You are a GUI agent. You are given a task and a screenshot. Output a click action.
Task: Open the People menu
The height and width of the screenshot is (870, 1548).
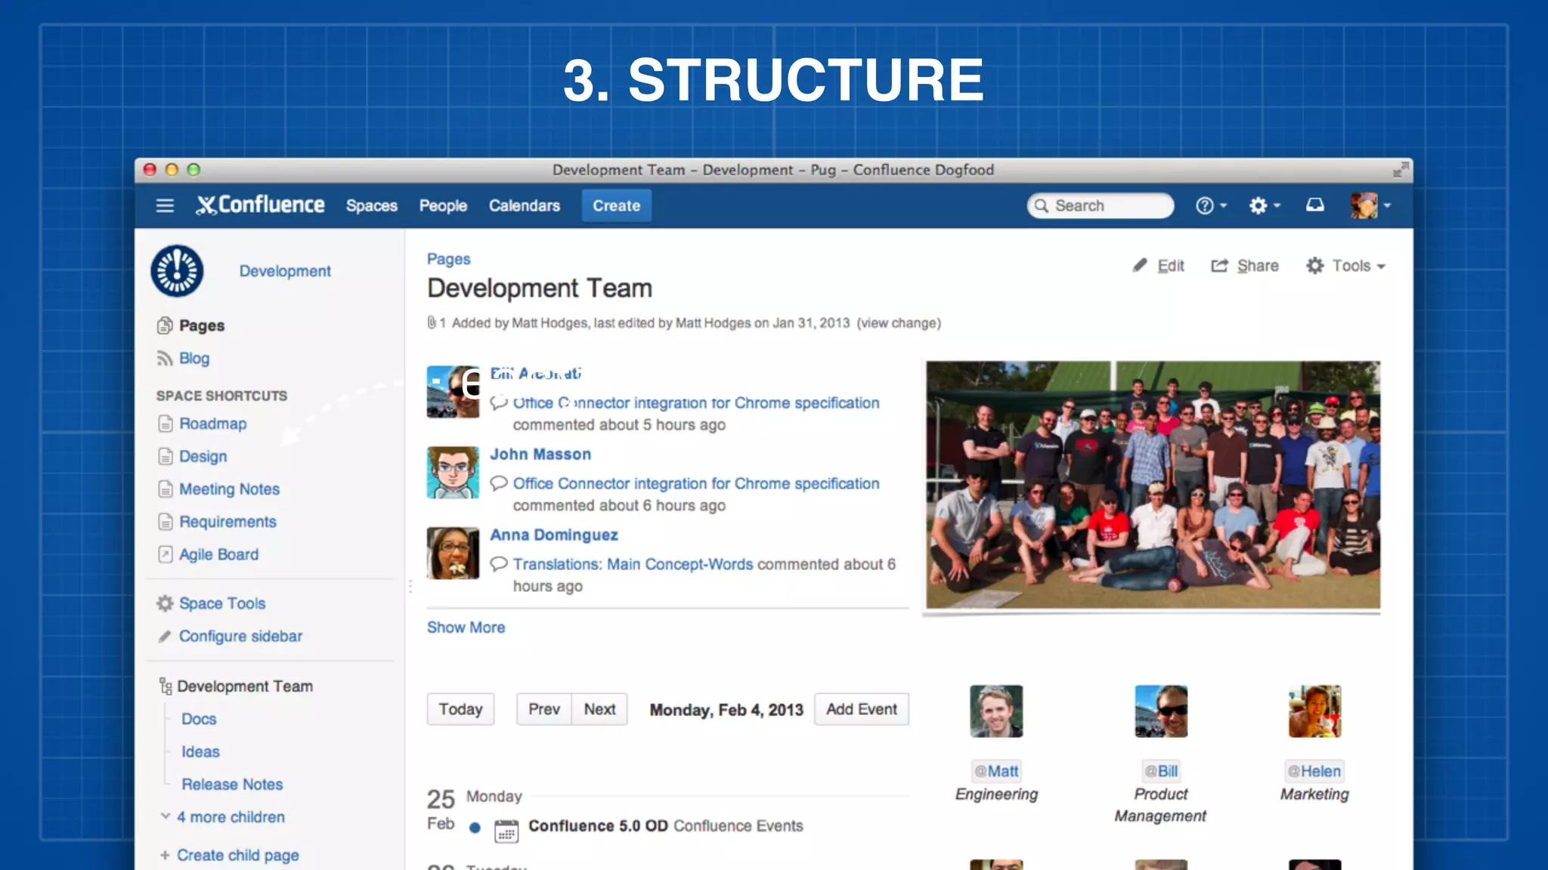443,205
